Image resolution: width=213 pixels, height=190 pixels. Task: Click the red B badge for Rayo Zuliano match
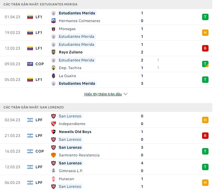tap(205, 48)
